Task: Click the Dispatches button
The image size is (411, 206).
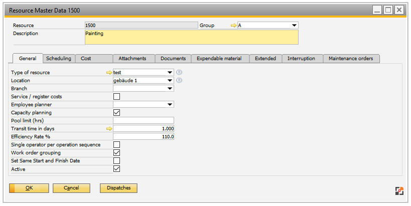Action: coord(118,188)
